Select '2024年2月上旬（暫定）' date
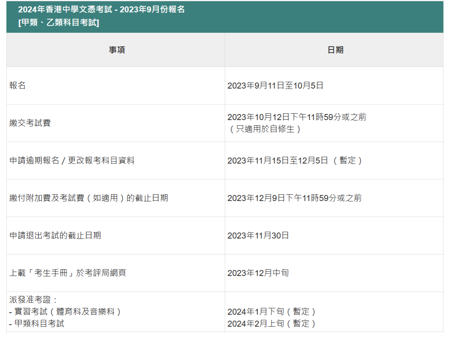This screenshot has width=455, height=341. [x=272, y=323]
